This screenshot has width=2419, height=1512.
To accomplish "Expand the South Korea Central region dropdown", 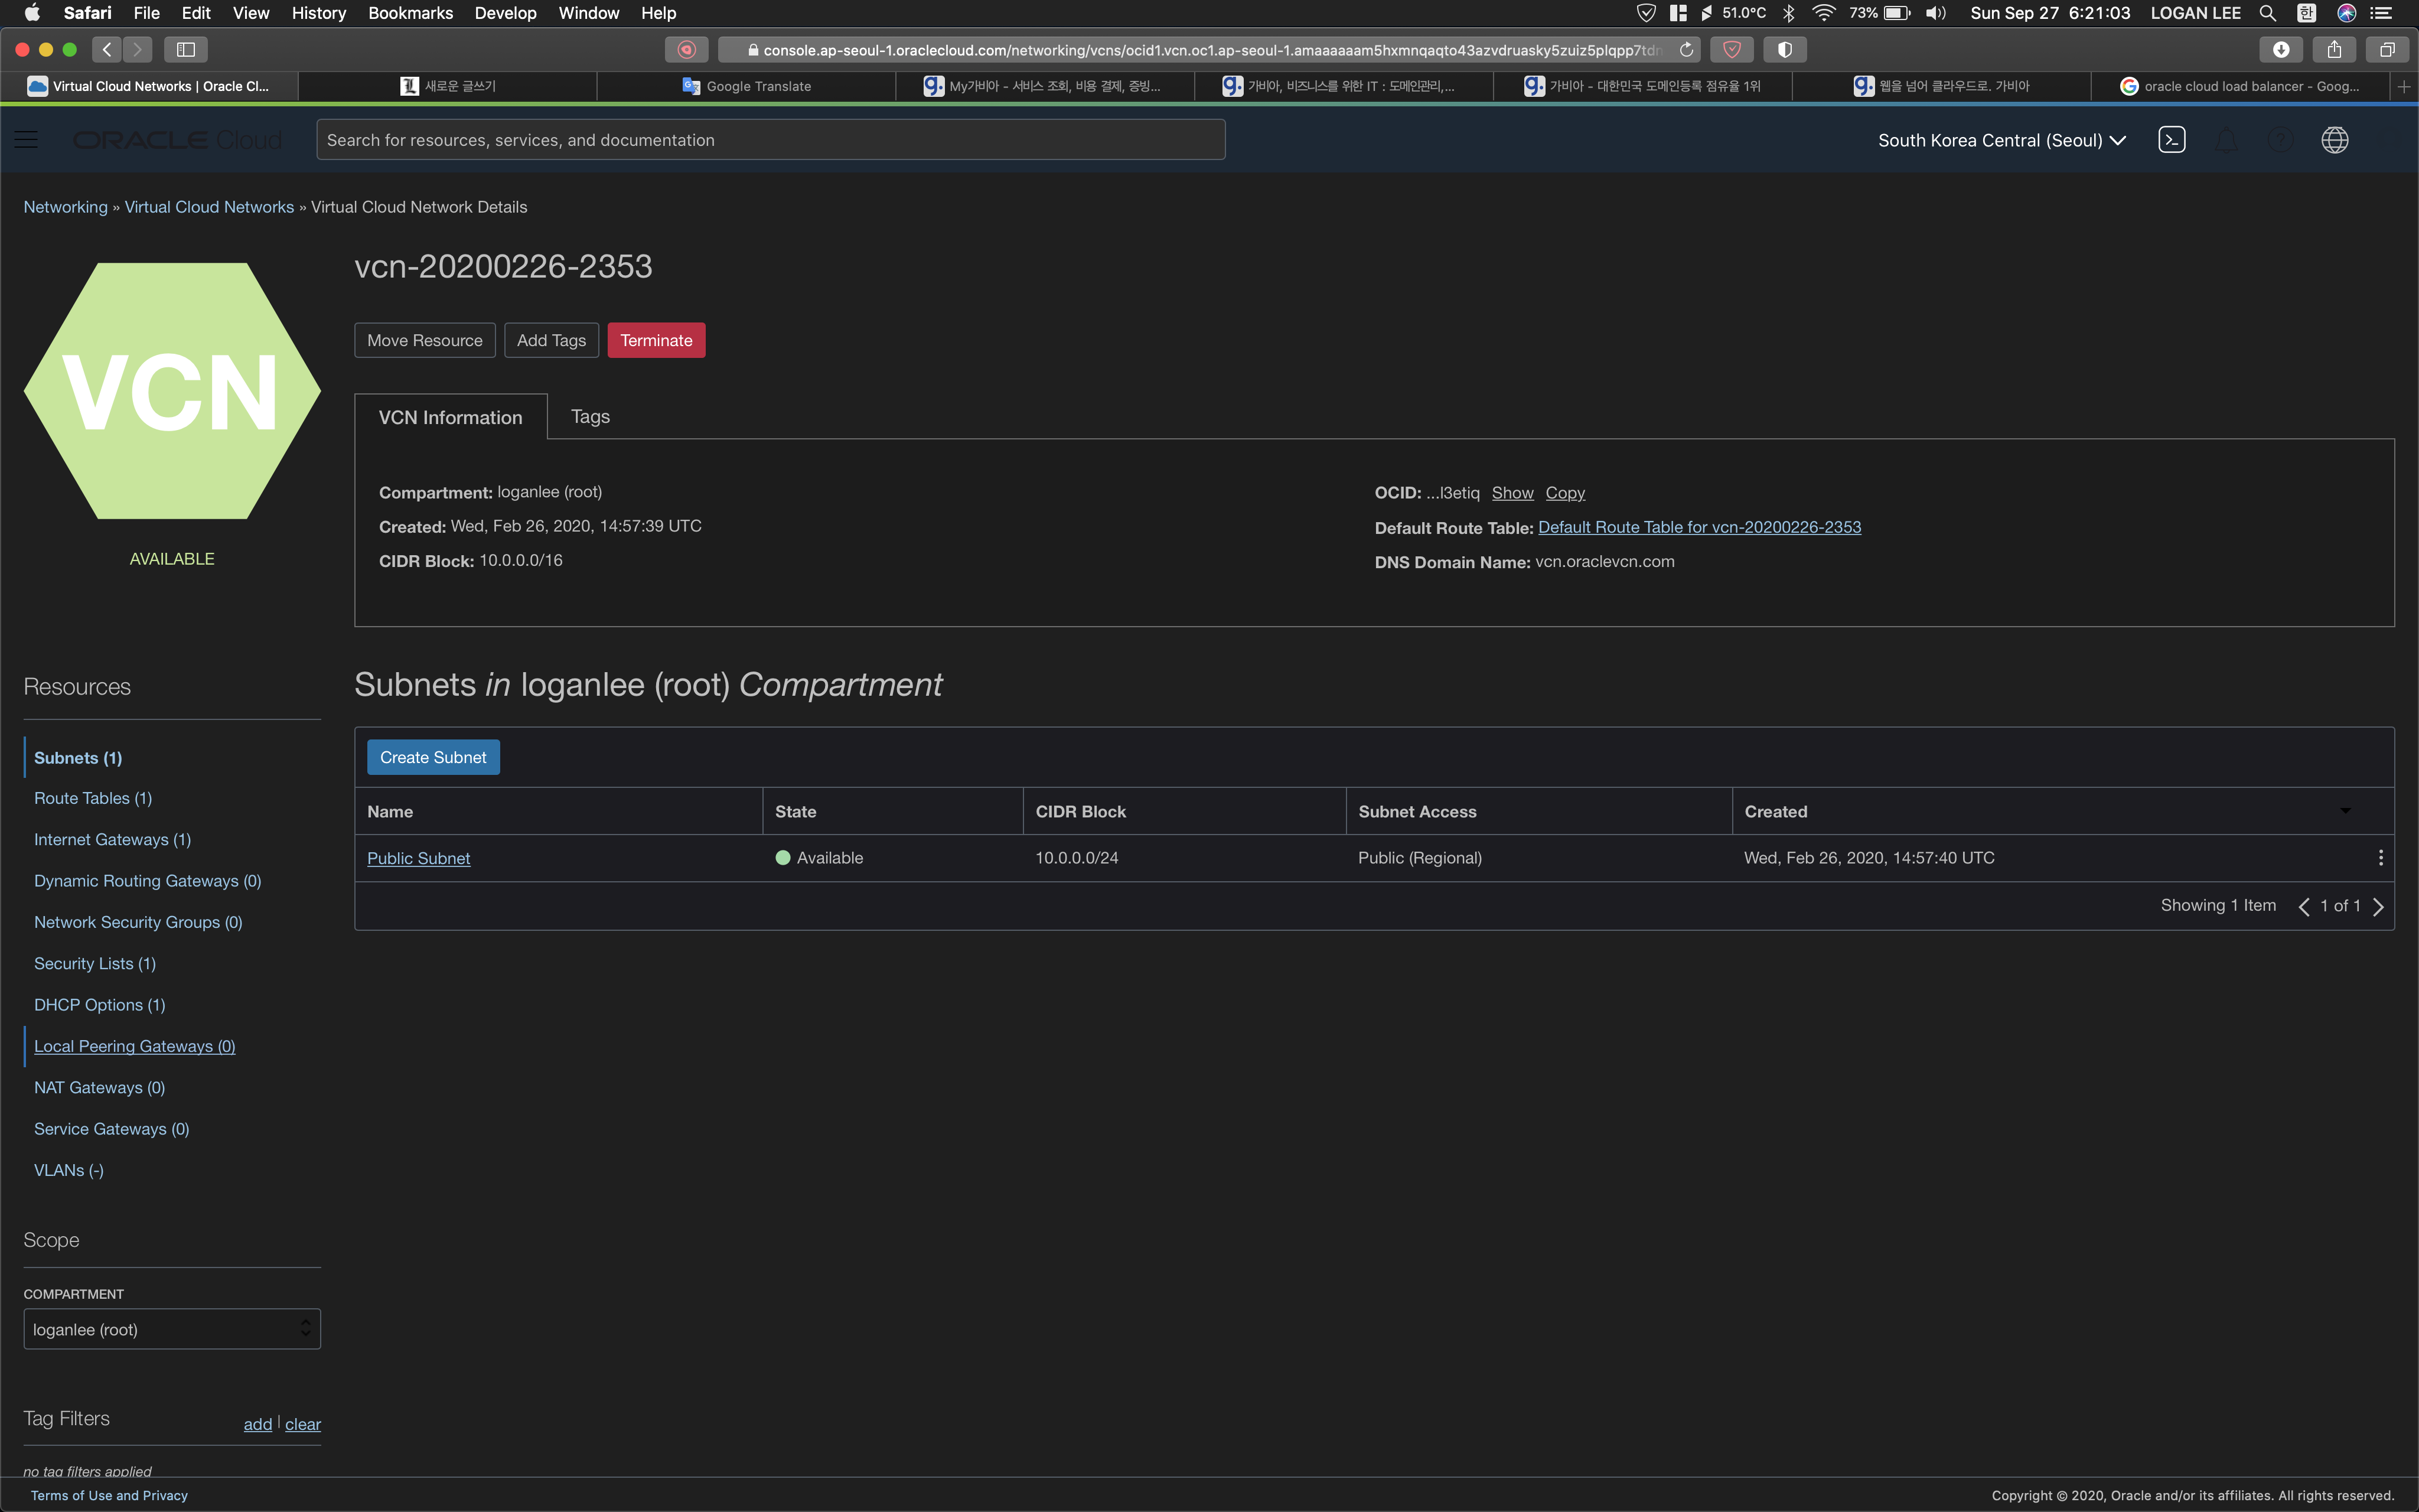I will click(2001, 140).
